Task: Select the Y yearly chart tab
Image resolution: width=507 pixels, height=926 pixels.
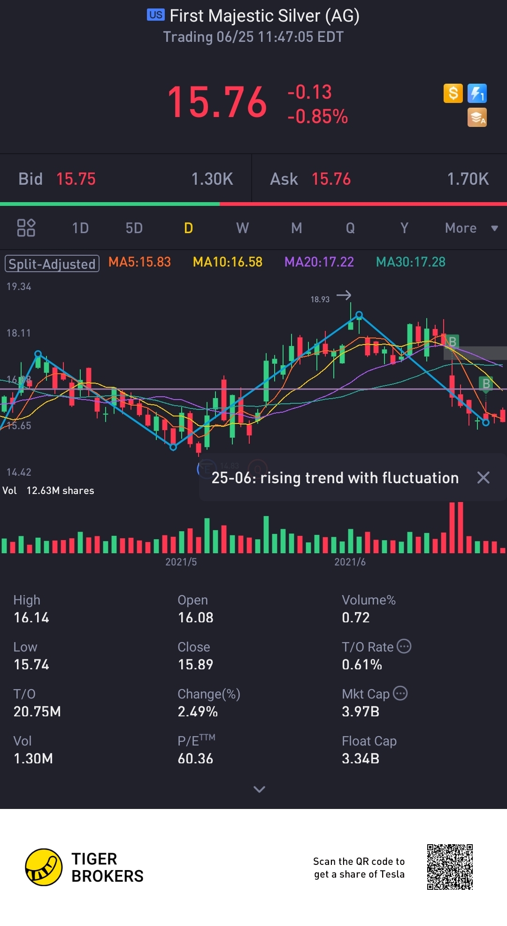Action: [x=404, y=228]
